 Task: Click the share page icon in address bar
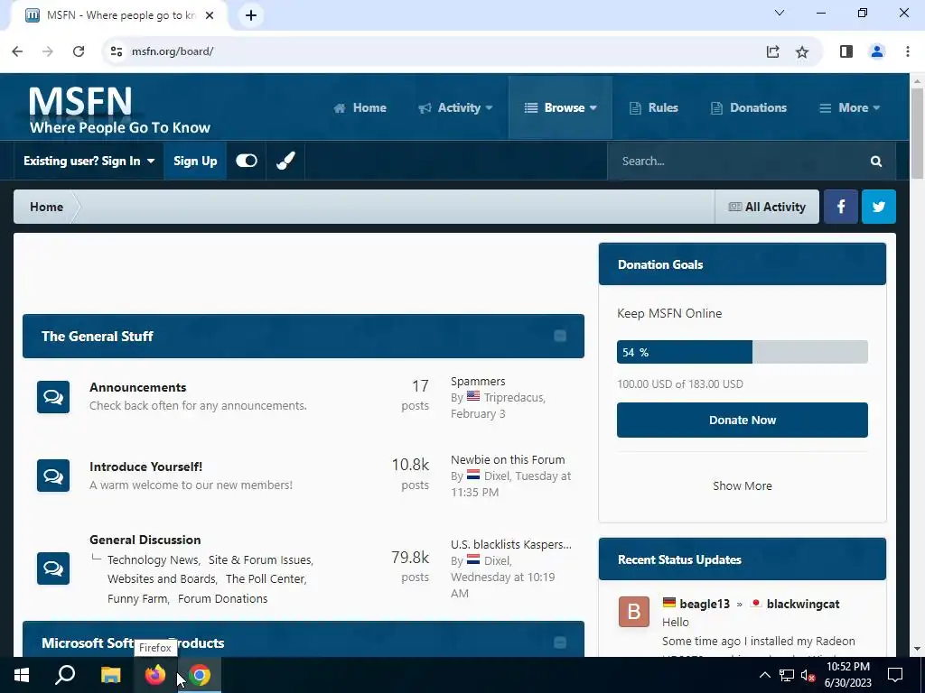click(773, 51)
